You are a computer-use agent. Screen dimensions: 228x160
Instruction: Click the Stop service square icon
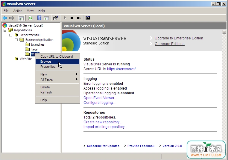pos(72,18)
